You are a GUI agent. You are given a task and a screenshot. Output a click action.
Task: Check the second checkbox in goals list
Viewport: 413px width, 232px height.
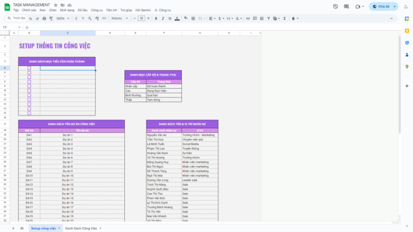click(29, 73)
